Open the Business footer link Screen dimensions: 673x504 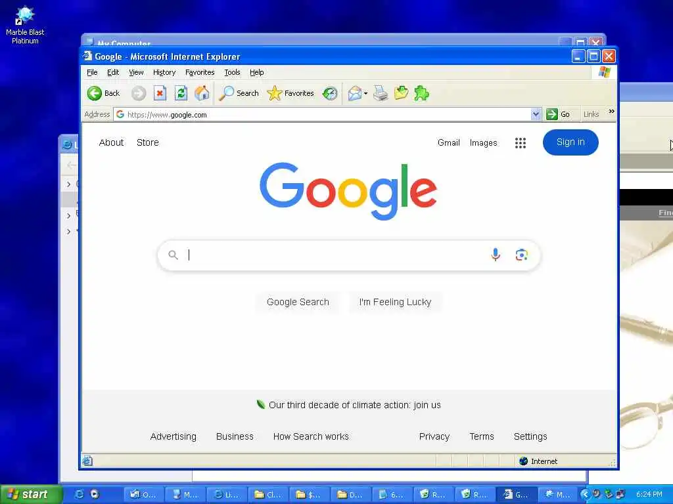click(235, 436)
